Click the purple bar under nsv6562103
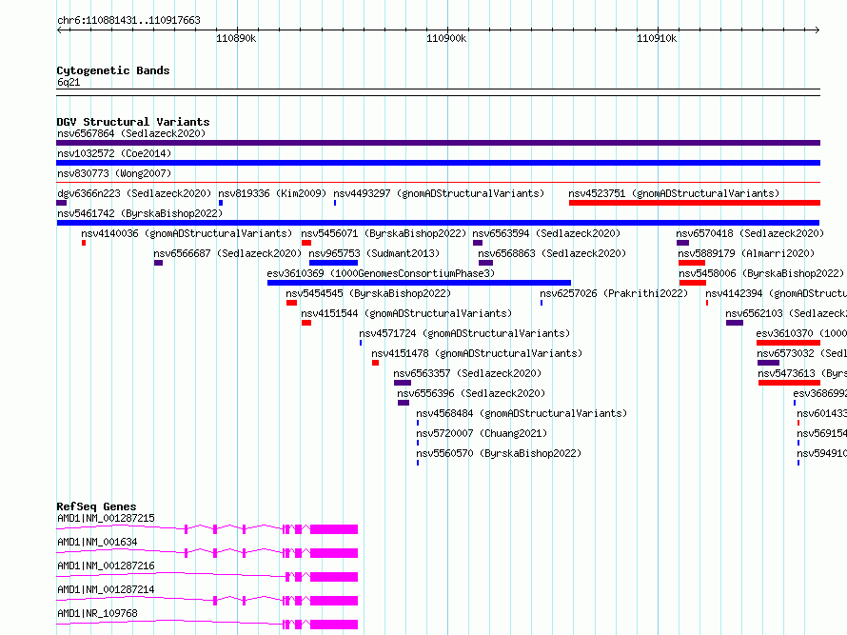 pos(735,323)
